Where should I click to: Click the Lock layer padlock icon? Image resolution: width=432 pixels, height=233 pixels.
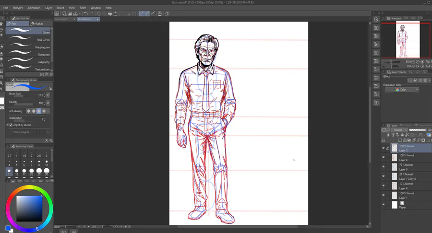click(x=403, y=135)
